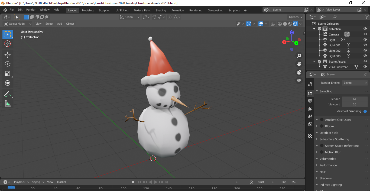Switch viewport to camera view icon
The height and width of the screenshot is (191, 370).
[x=298, y=73]
